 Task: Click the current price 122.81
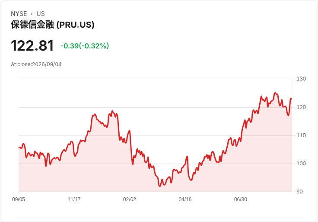click(x=32, y=45)
